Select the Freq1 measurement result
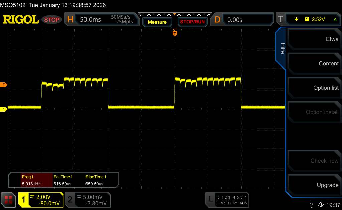 [x=31, y=180]
